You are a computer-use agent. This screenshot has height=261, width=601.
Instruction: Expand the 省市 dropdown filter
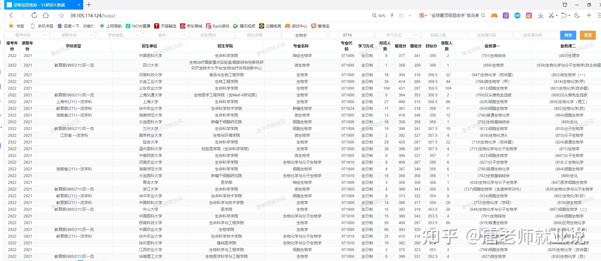click(166, 35)
